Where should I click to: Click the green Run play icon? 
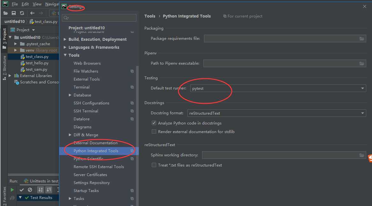12,190
